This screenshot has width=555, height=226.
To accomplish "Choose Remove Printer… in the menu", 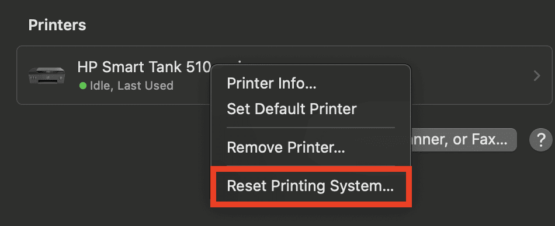I will [x=286, y=147].
